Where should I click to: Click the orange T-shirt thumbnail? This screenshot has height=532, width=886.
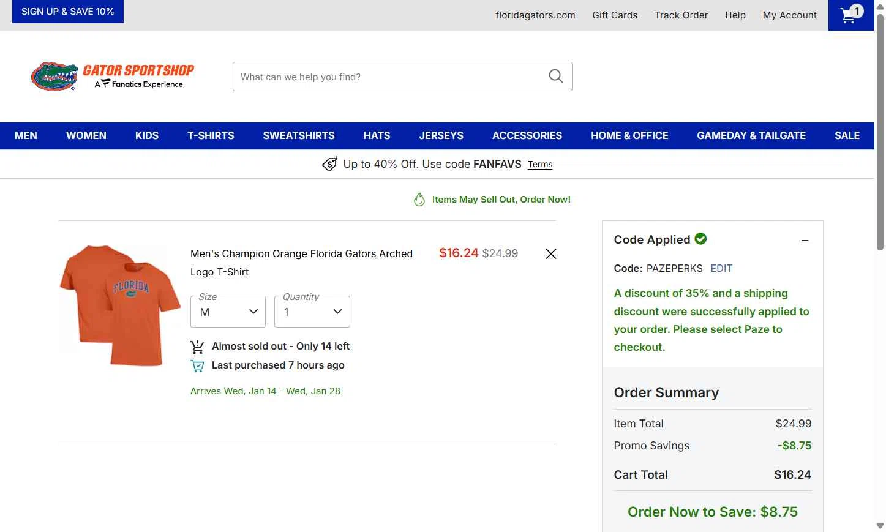point(120,305)
